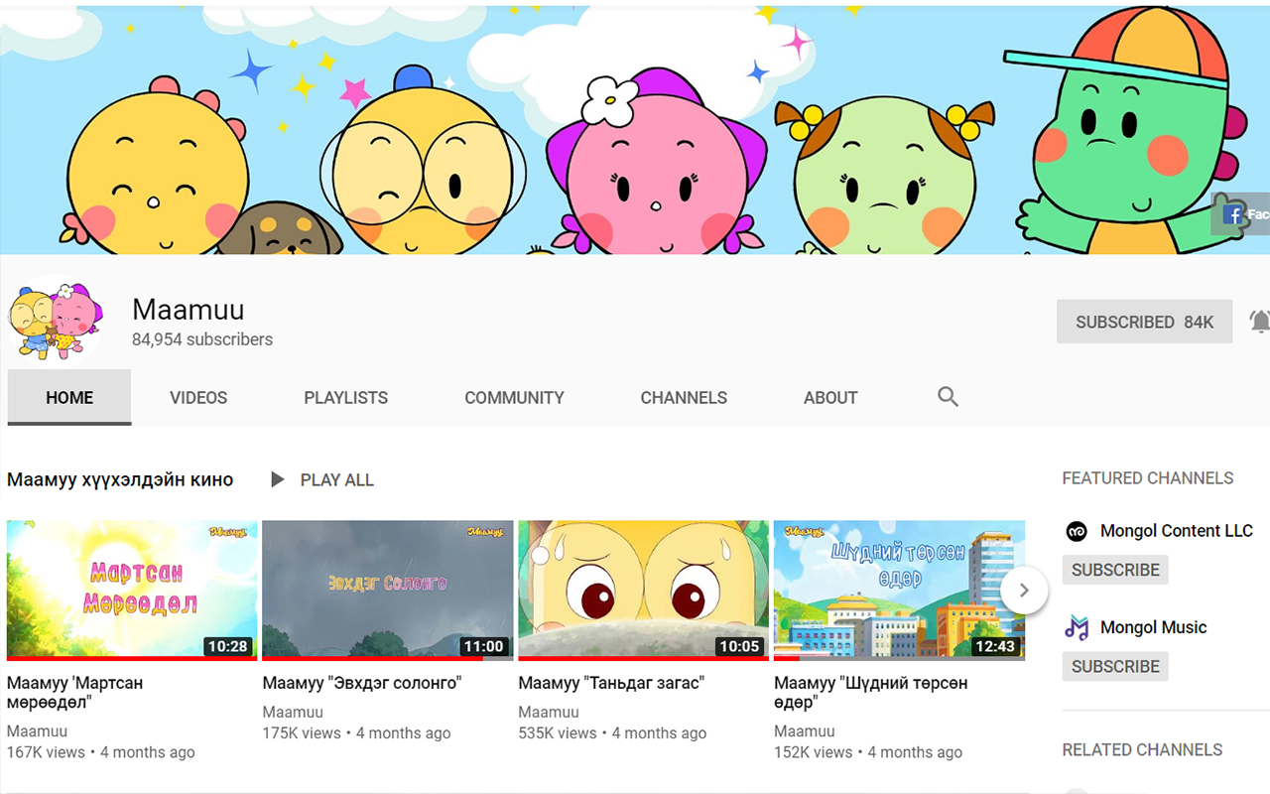Switch to the HOME tab

[x=69, y=398]
